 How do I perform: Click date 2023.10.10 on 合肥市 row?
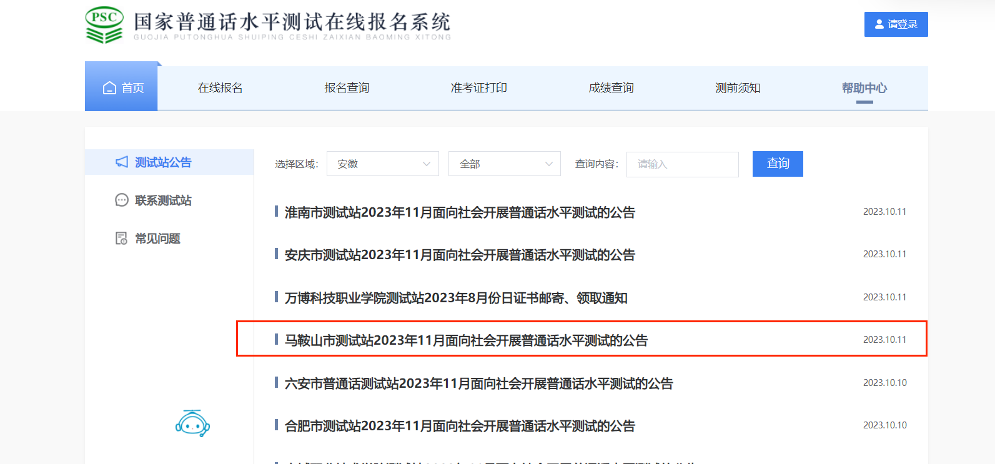click(884, 425)
